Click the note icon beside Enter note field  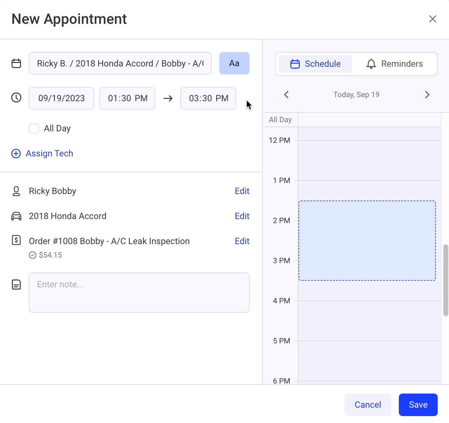16,285
